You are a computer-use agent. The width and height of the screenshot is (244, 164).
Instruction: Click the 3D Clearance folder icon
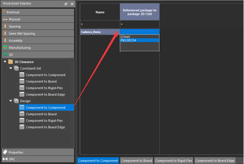11,62
